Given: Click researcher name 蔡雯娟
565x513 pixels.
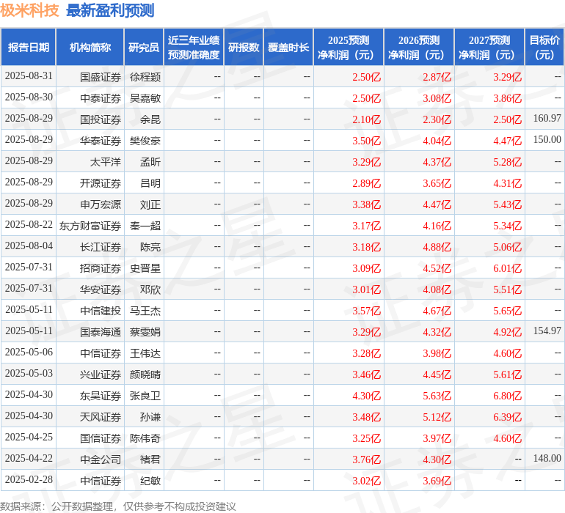Looking at the screenshot, I should coord(145,332).
